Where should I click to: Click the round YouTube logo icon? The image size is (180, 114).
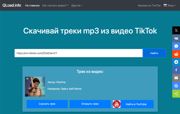(116, 104)
